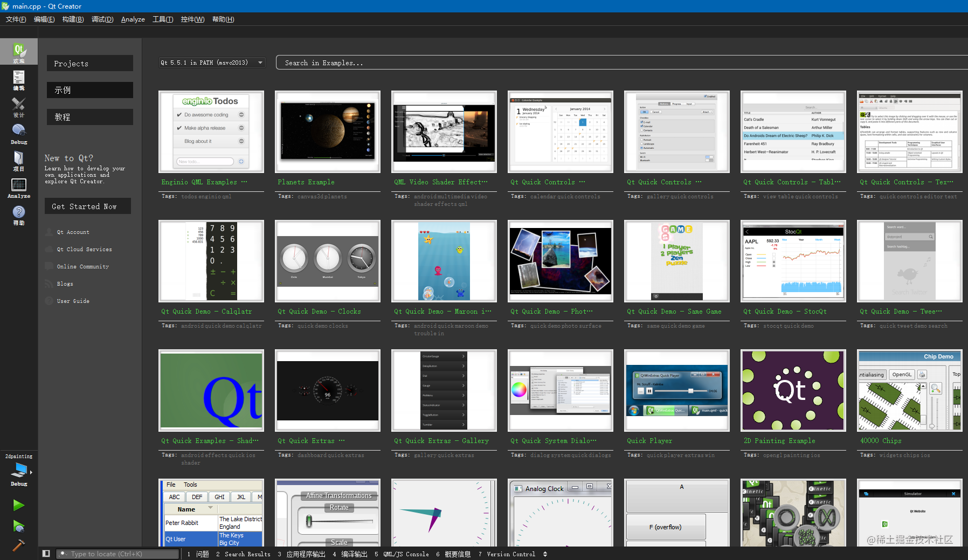Open 2dpainting kit selector
Image resolution: width=968 pixels, height=560 pixels.
point(19,470)
